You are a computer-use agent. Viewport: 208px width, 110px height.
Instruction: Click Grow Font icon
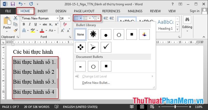point(62,31)
